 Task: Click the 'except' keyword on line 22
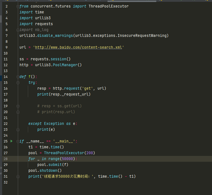35,124
